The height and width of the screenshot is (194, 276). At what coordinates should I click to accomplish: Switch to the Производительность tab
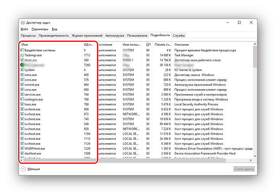click(x=53, y=36)
